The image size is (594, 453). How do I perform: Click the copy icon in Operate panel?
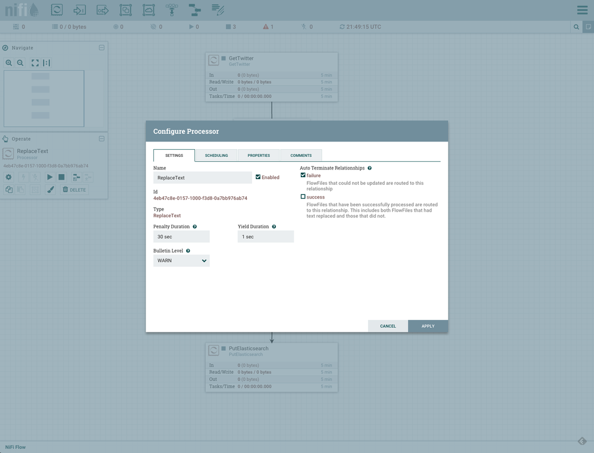click(x=9, y=190)
